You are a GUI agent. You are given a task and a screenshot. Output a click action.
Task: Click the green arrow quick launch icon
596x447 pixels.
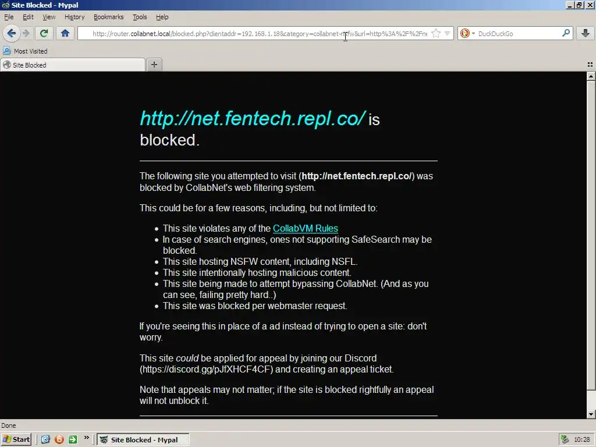[x=73, y=439]
